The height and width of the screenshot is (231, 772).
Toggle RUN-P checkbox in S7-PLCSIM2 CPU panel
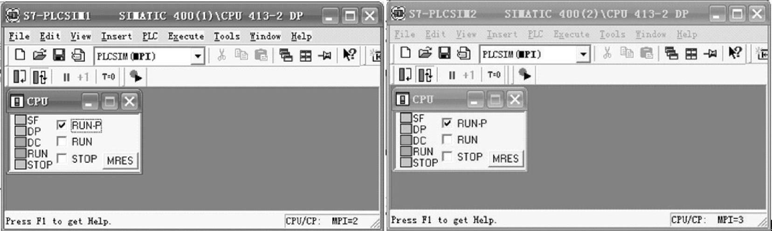pyautogui.click(x=447, y=123)
